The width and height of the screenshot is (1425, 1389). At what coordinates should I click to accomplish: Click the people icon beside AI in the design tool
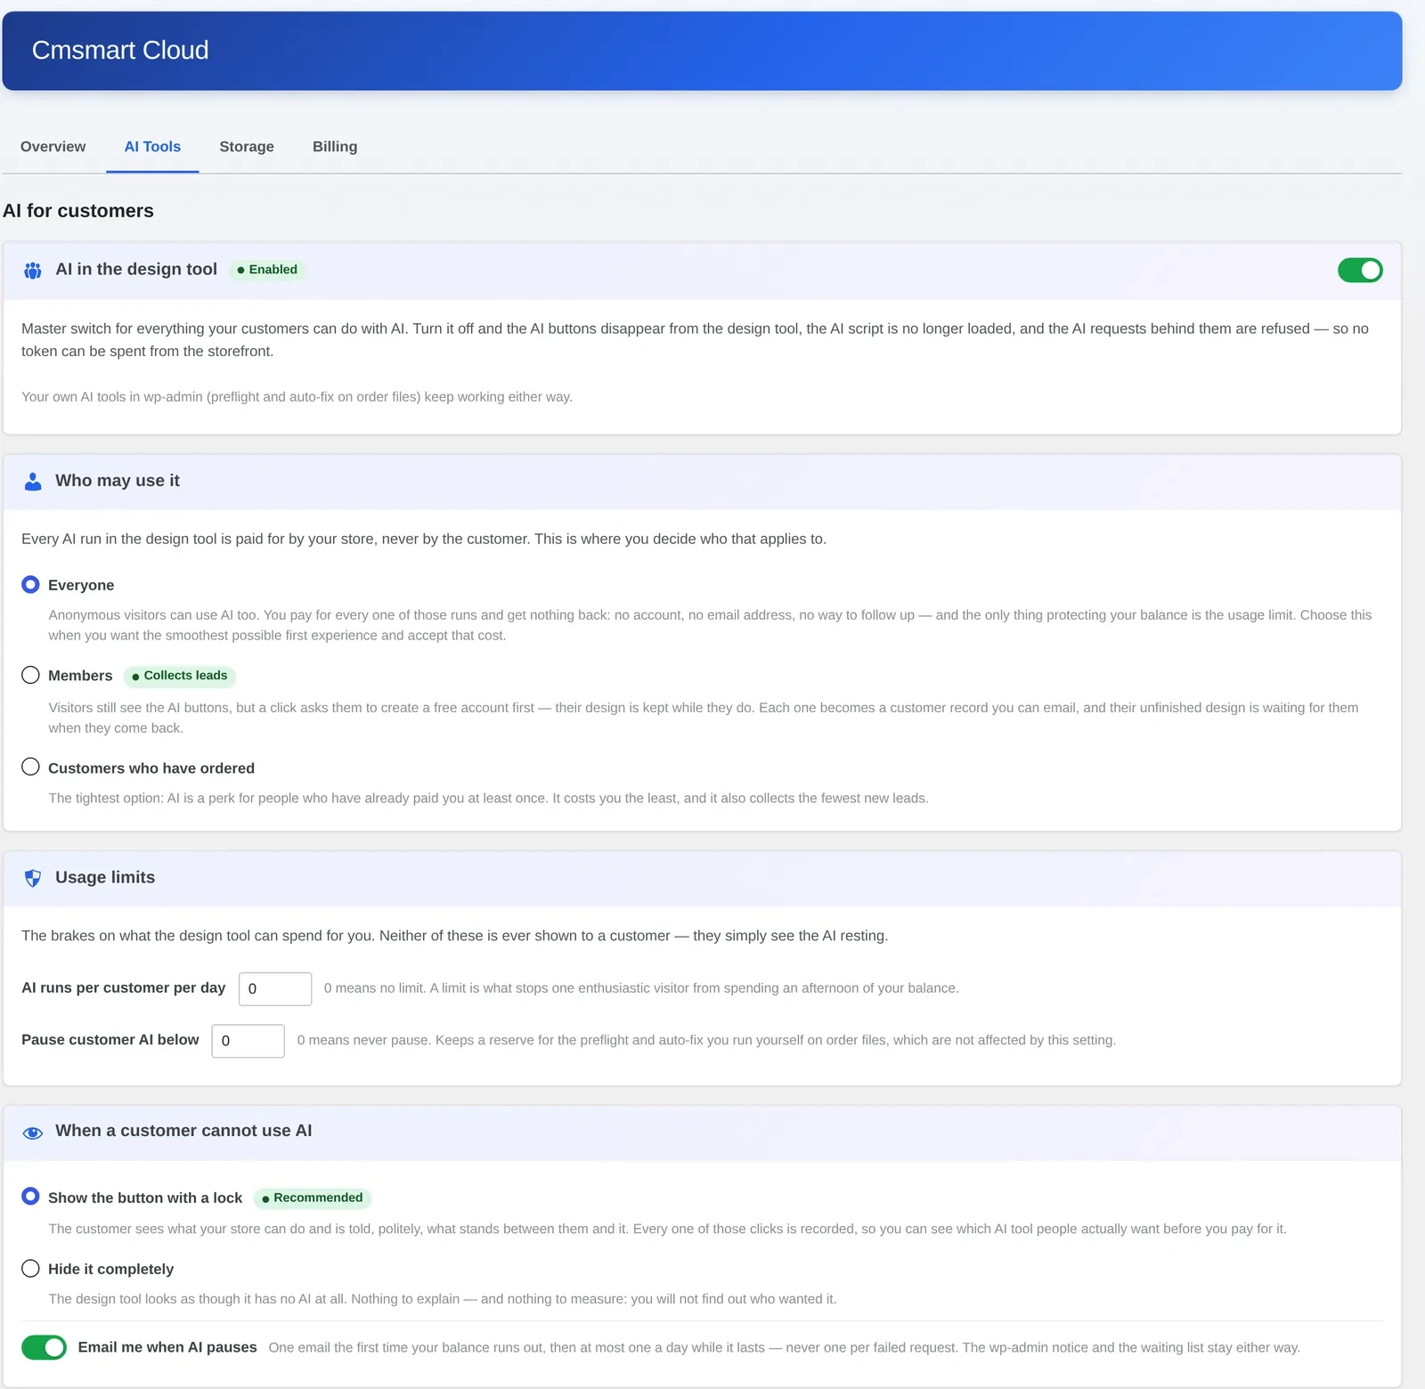click(x=33, y=271)
